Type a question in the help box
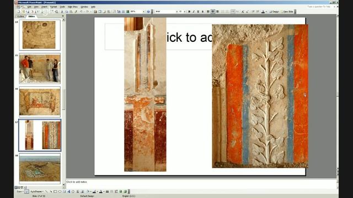Screen dimensions: 353x198 (x=319, y=7)
